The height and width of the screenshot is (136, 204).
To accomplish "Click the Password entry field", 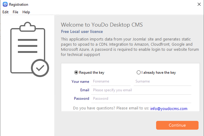I will coord(141,99).
